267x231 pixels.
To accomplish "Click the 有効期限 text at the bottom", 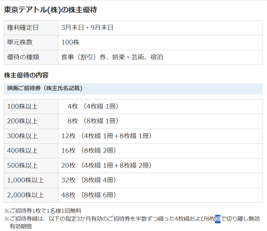I will pyautogui.click(x=21, y=227).
